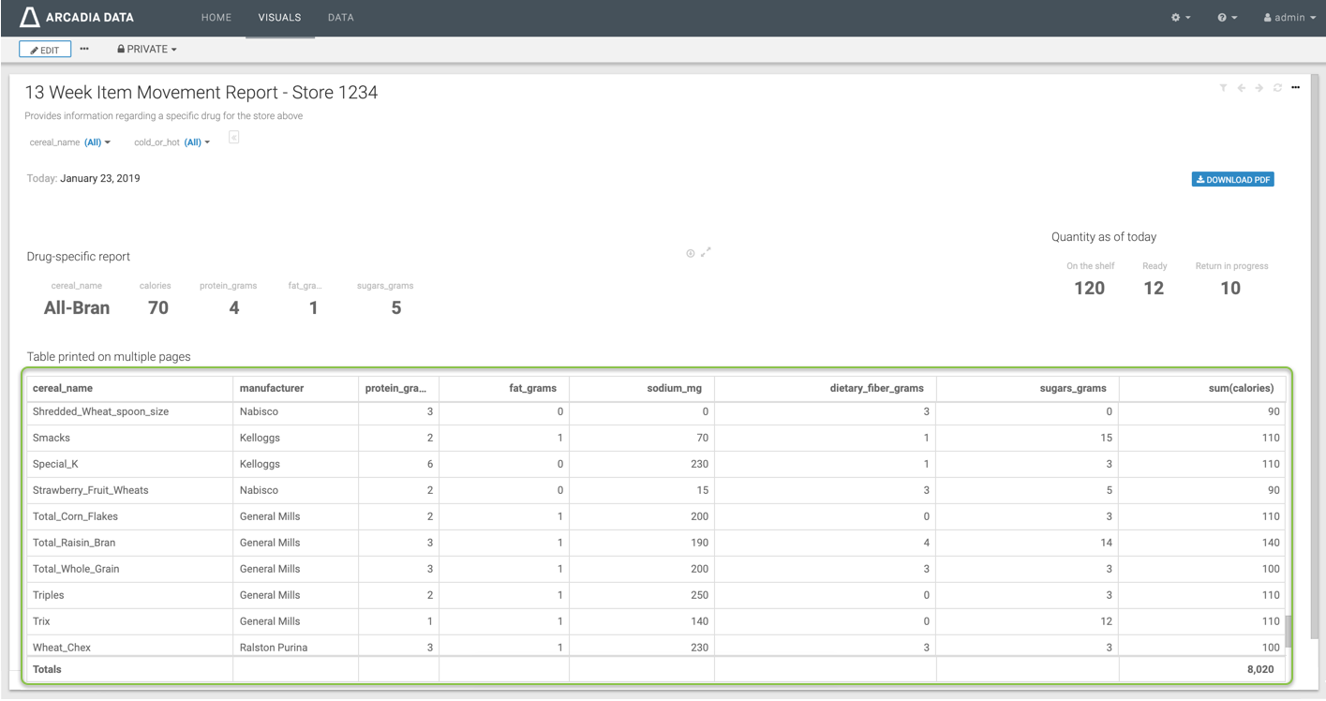Collapse the filter bar with double-chevron icon

[233, 138]
